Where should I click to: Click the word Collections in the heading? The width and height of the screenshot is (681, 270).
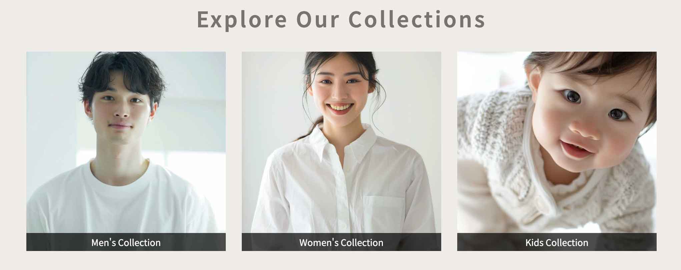coord(417,19)
